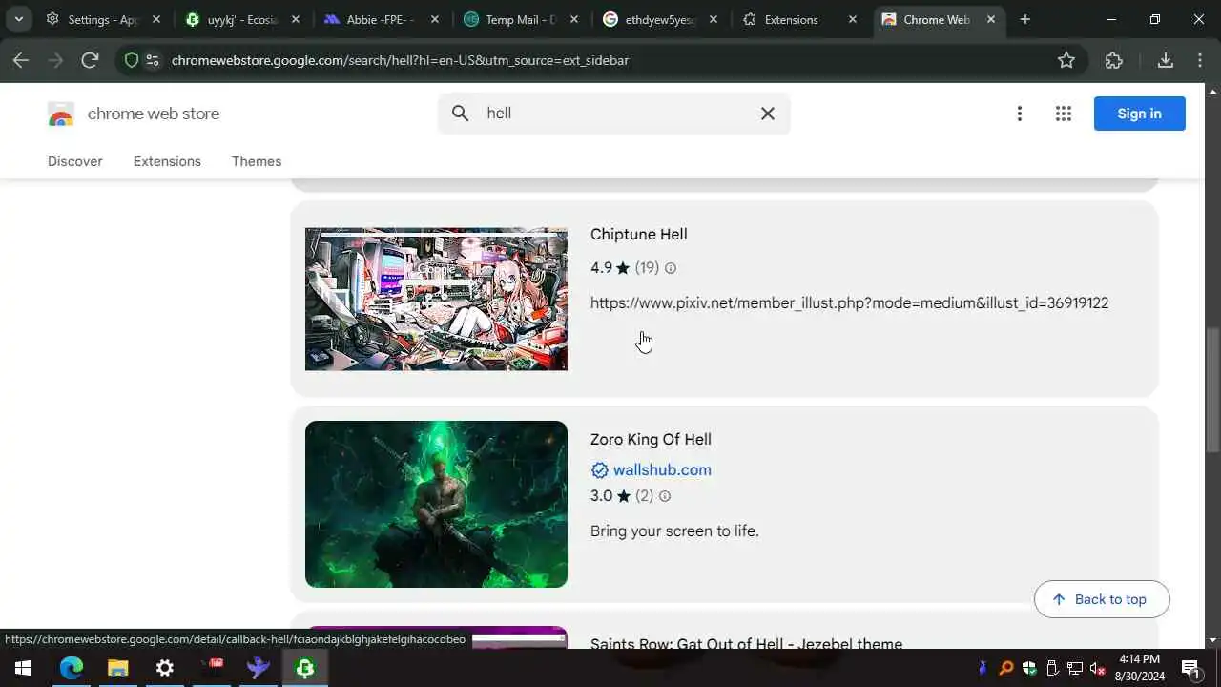The width and height of the screenshot is (1221, 687).
Task: Switch to the Extensions tab
Action: [799, 19]
